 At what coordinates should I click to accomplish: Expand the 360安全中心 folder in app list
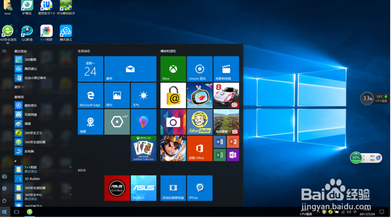pos(71,195)
